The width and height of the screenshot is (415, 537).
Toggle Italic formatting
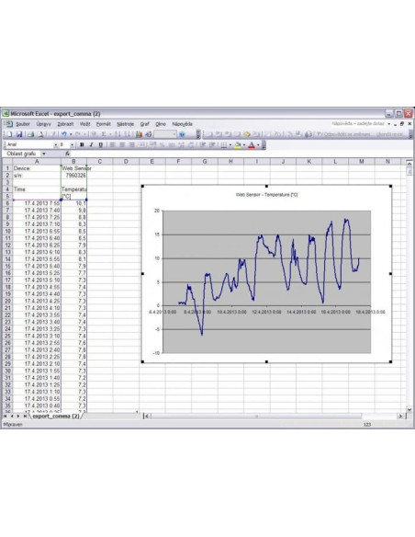pyautogui.click(x=91, y=145)
